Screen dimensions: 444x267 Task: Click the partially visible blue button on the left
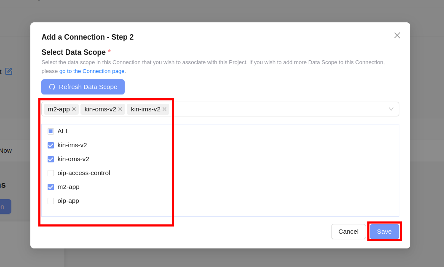5,206
